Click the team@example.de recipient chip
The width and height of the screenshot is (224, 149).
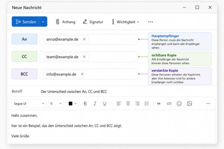66,57
